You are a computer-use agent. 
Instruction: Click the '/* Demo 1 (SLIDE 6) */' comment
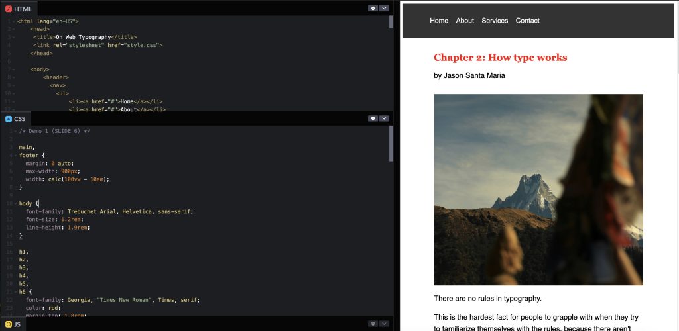54,131
